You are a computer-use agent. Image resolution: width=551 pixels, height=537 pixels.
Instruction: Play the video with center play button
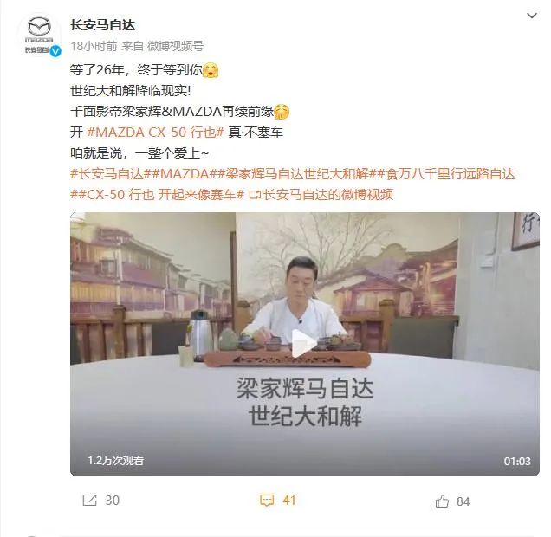[x=303, y=343]
